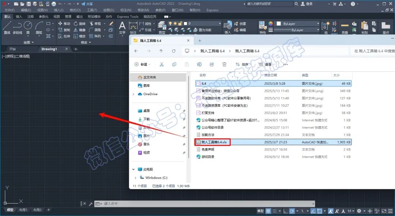The image size is (395, 216).
Task: Open the Start (开始) tab in AutoCAD
Action: tap(12, 49)
